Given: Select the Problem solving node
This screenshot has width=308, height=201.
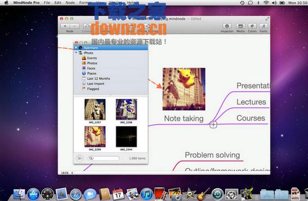Looking at the screenshot, I should coord(213,155).
